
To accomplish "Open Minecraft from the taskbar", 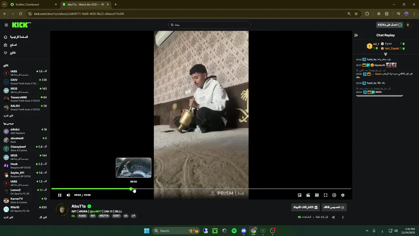I will point(215,231).
